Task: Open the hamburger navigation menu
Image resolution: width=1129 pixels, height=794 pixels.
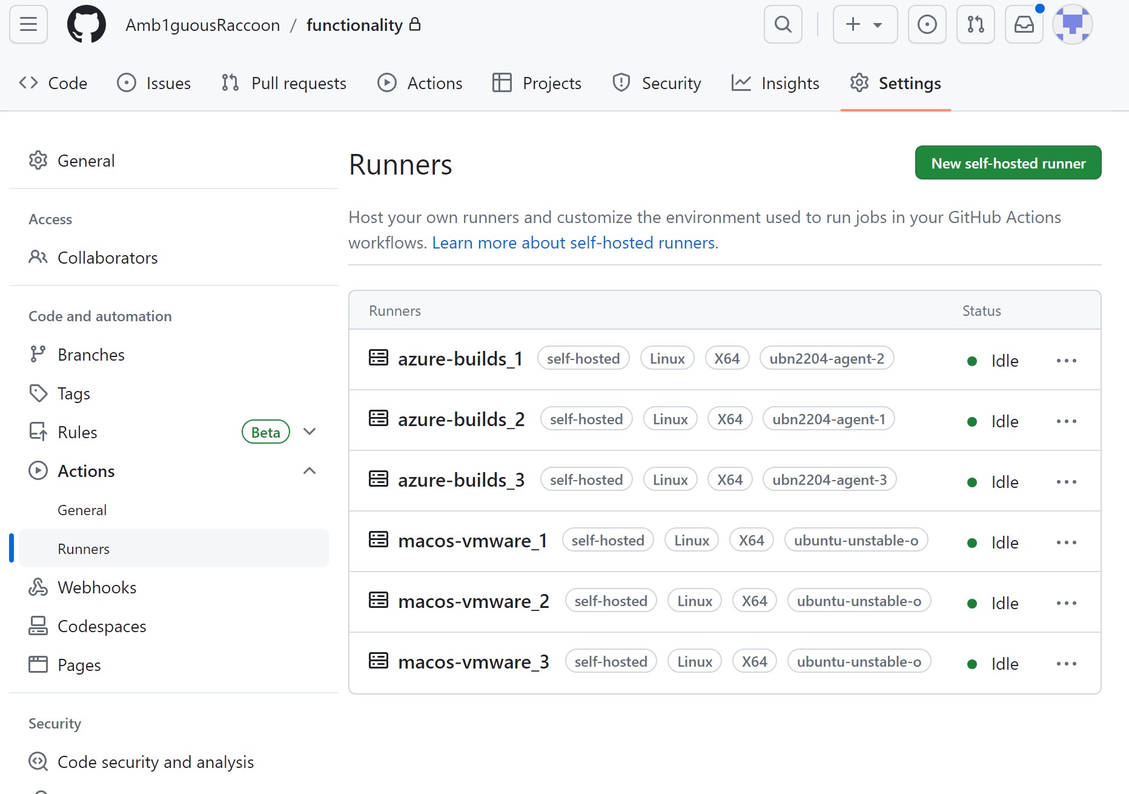Action: (x=28, y=24)
